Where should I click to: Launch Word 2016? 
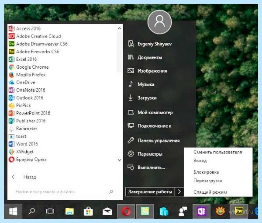(24, 144)
